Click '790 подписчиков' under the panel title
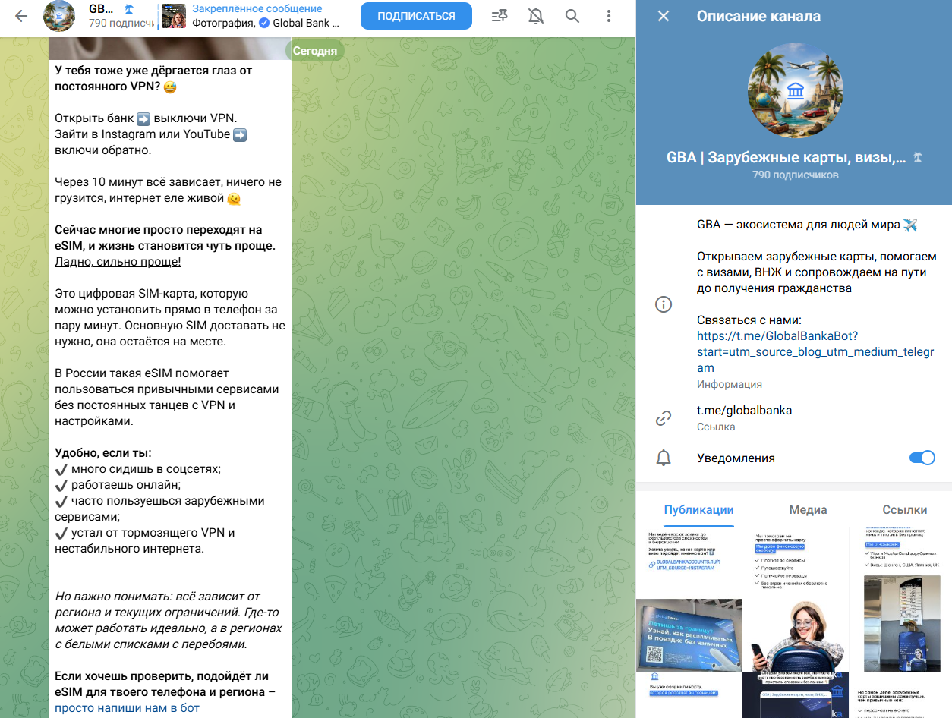Viewport: 952px width, 718px height. tap(795, 175)
